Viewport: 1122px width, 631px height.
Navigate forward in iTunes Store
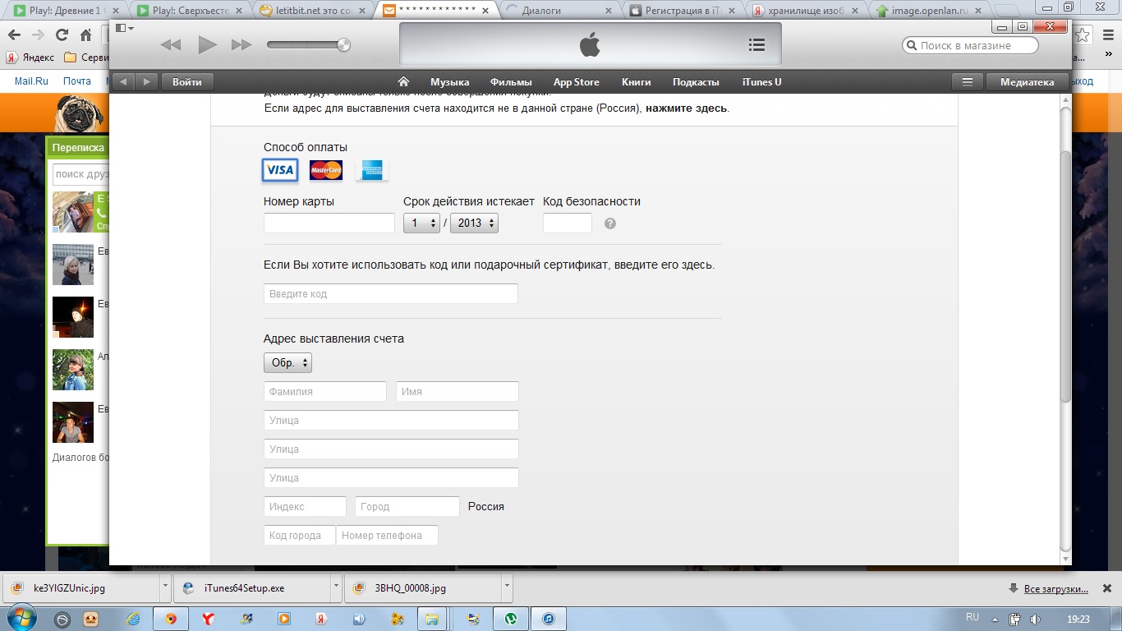tap(147, 81)
